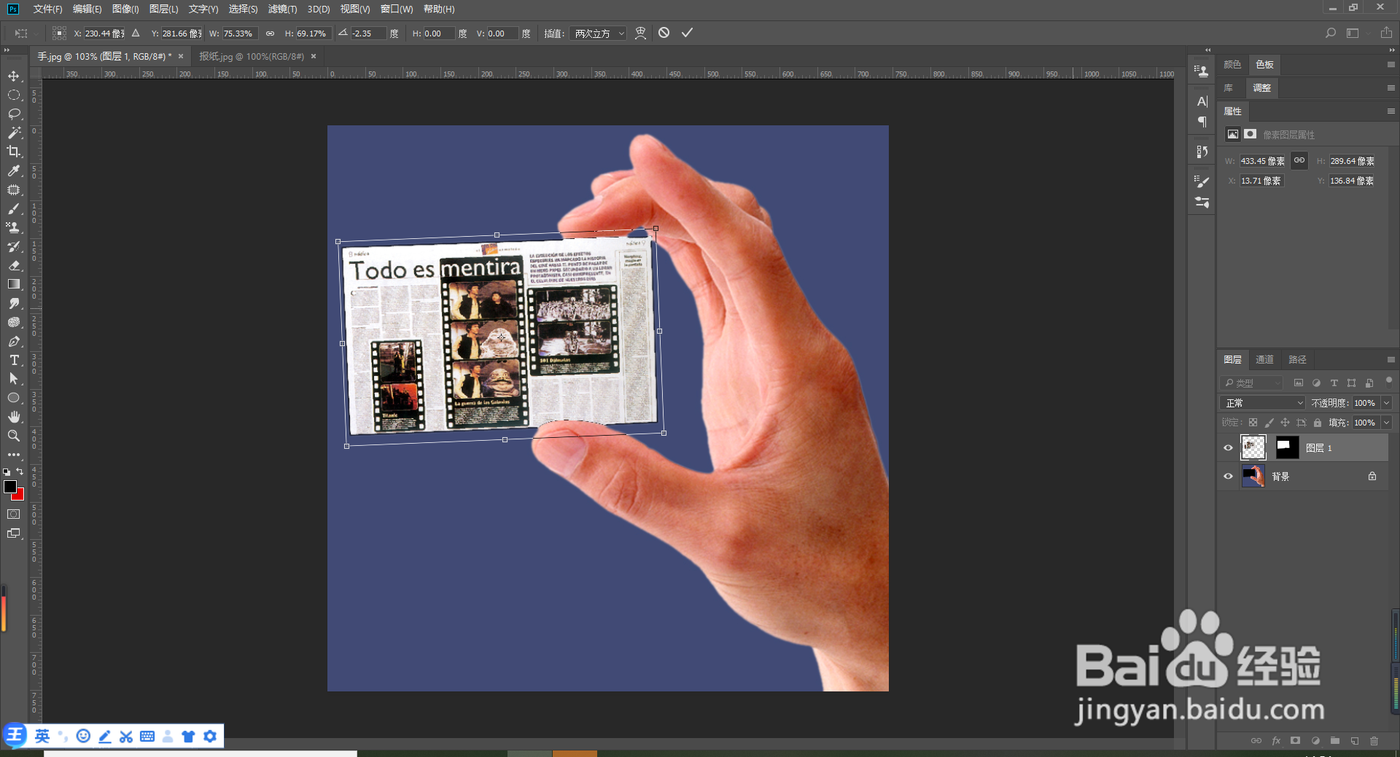1400x757 pixels.
Task: Commit the transform with the checkmark
Action: (687, 33)
